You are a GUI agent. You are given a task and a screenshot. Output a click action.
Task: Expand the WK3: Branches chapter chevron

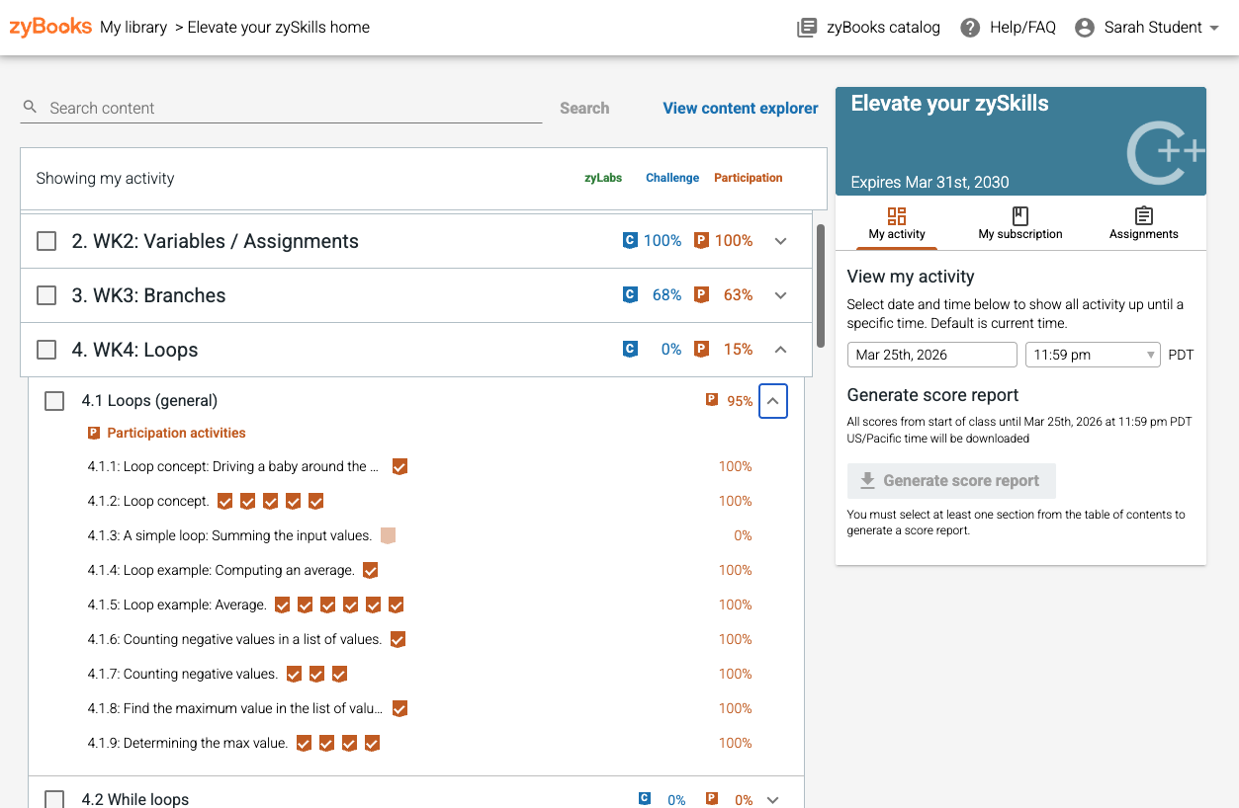780,294
